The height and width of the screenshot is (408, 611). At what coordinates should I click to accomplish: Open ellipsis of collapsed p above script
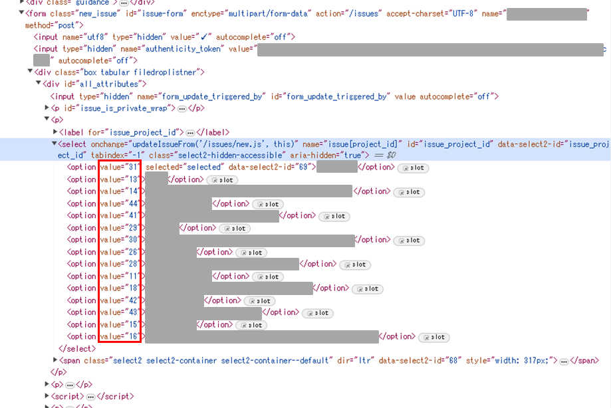coord(70,385)
